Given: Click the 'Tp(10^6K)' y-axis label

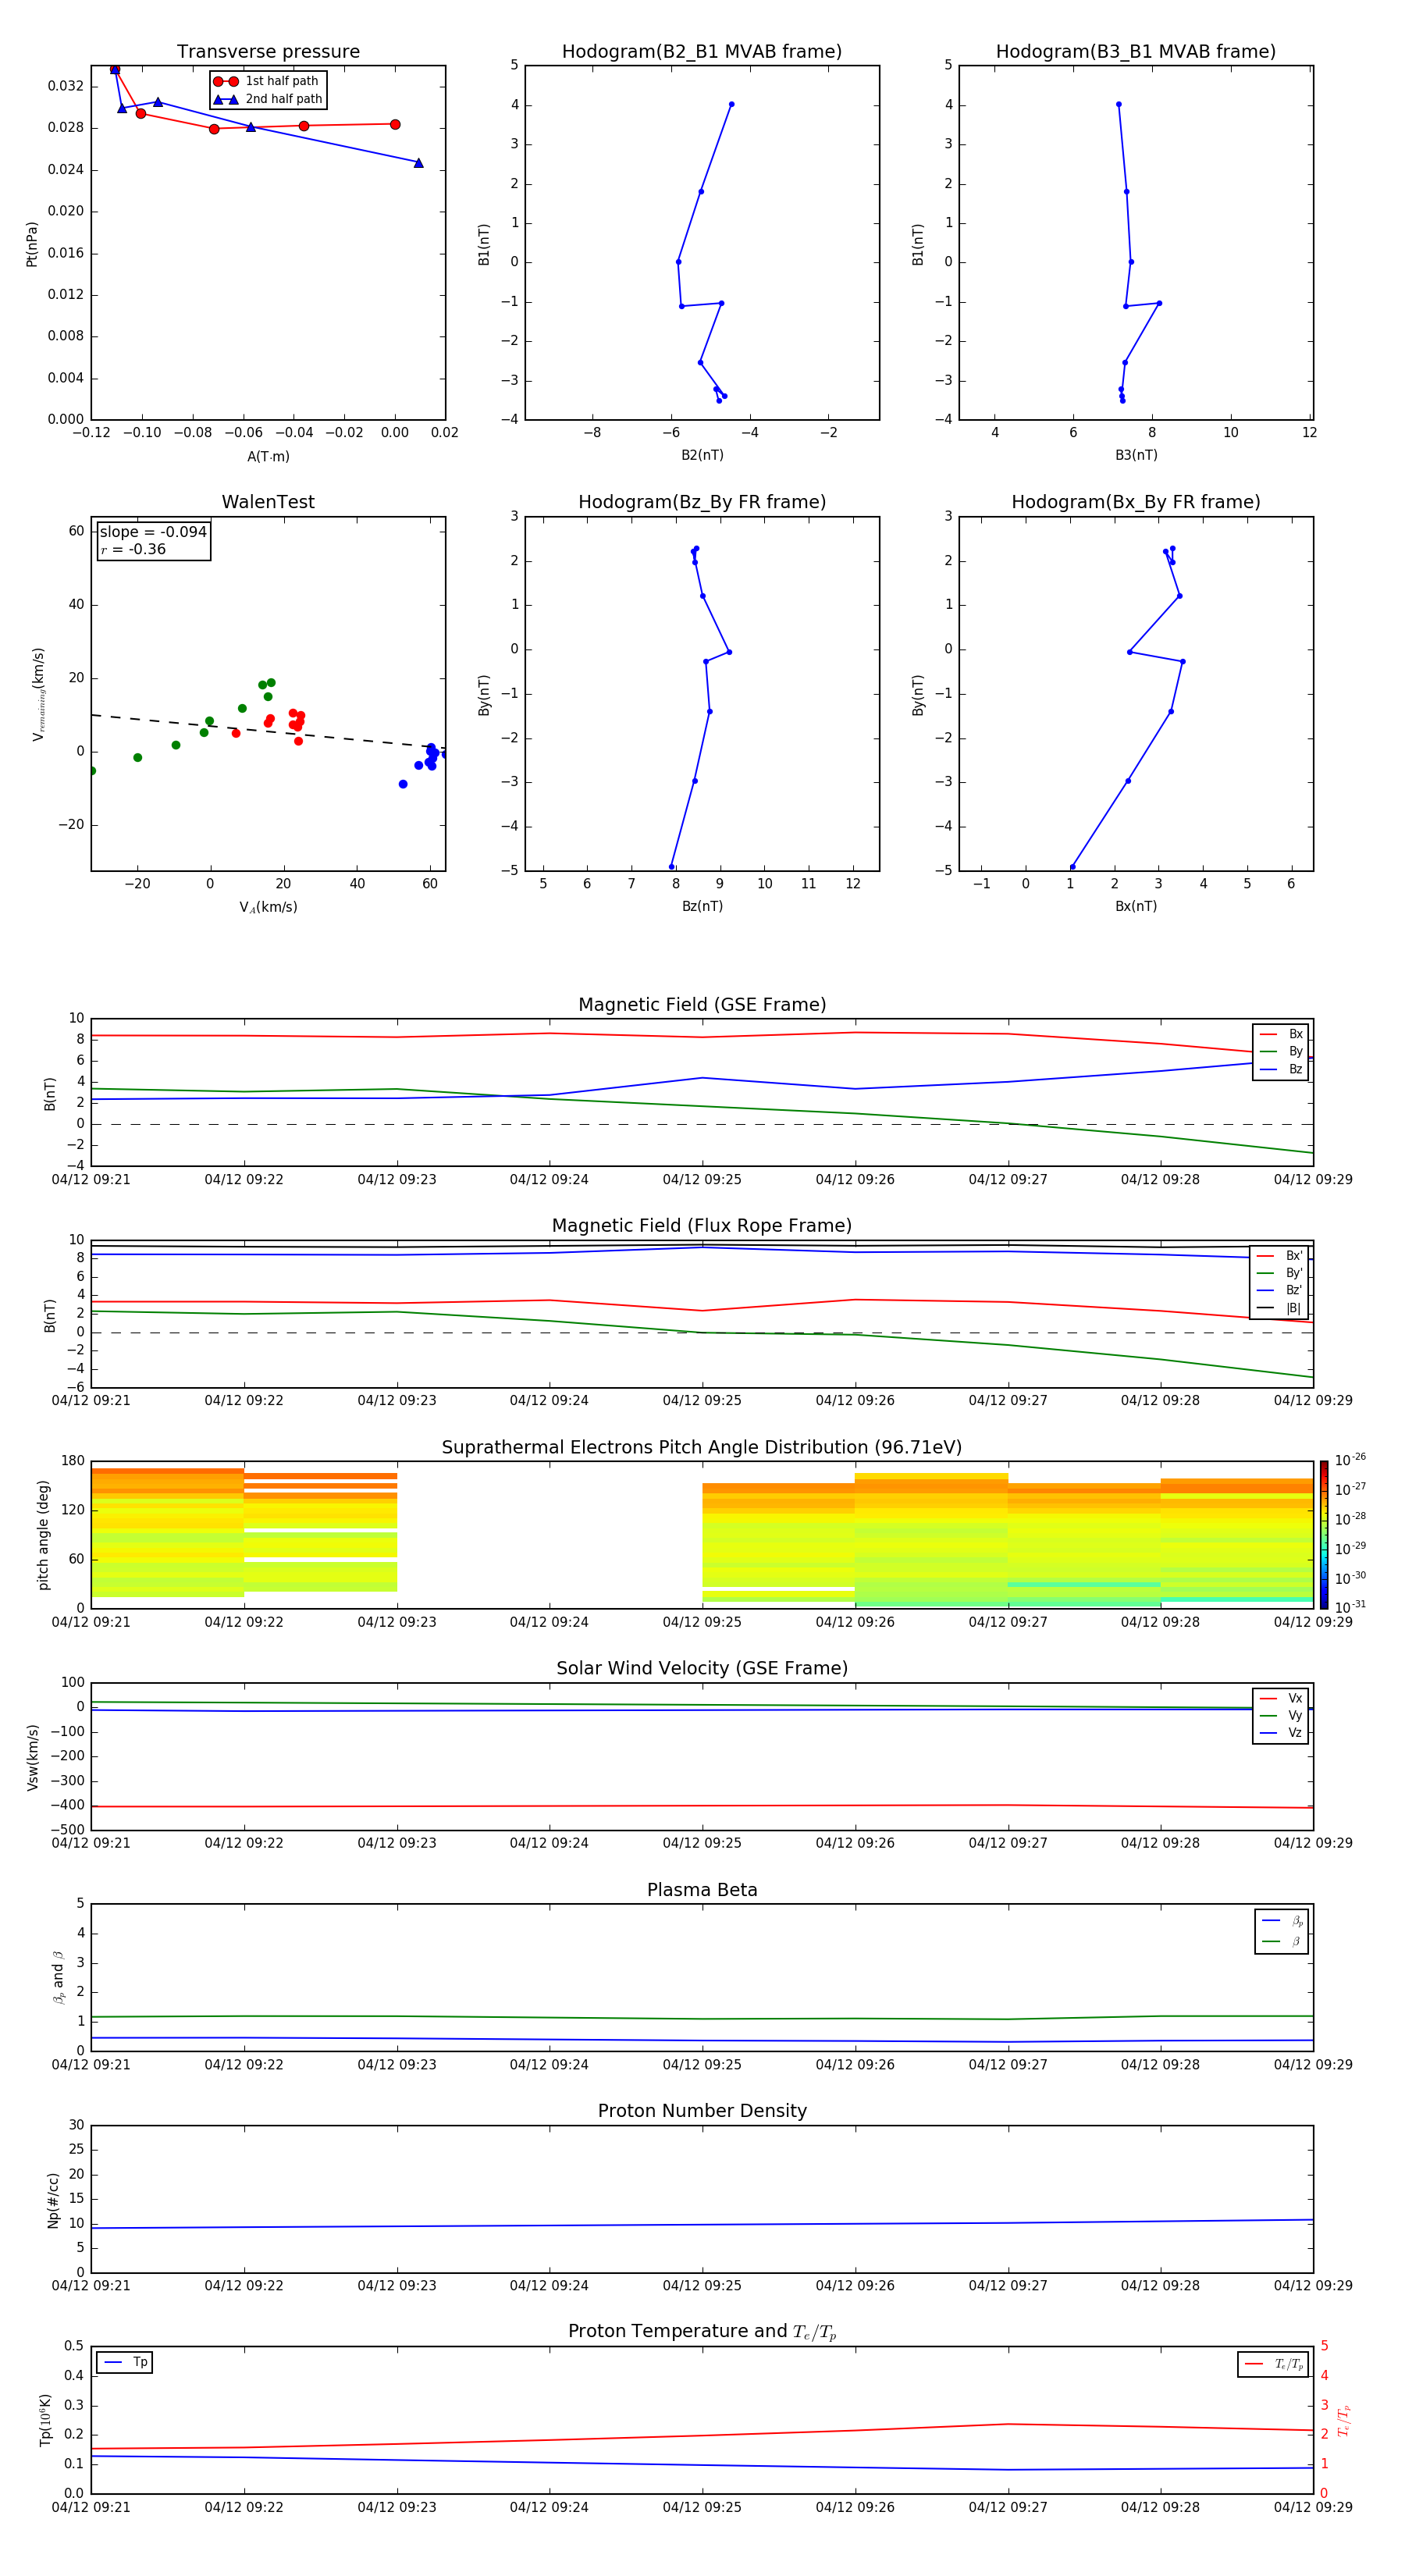Looking at the screenshot, I should click(x=45, y=2420).
